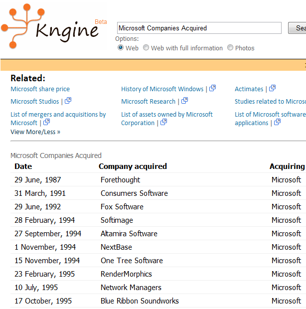
Task: Open the Actimates link
Action: coord(249,89)
